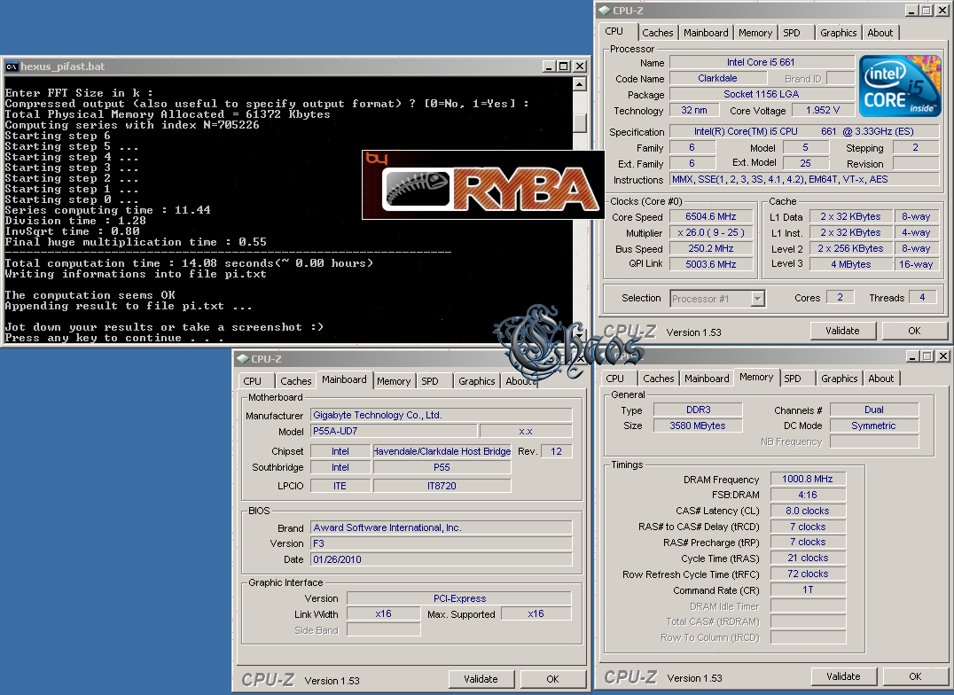Close the Memory CPU-Z window
The image size is (954, 695).
[x=943, y=356]
